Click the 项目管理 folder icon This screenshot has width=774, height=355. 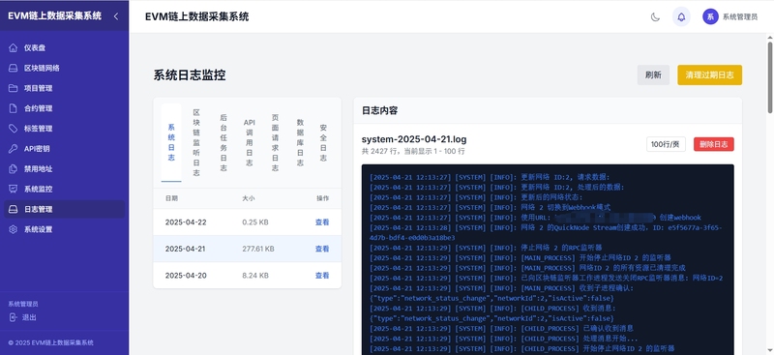pos(14,88)
